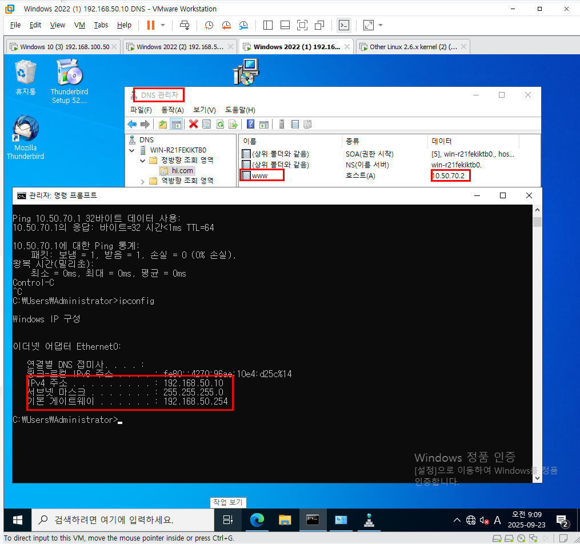Switch to VMware Unity mode
The height and width of the screenshot is (544, 580).
(x=319, y=25)
